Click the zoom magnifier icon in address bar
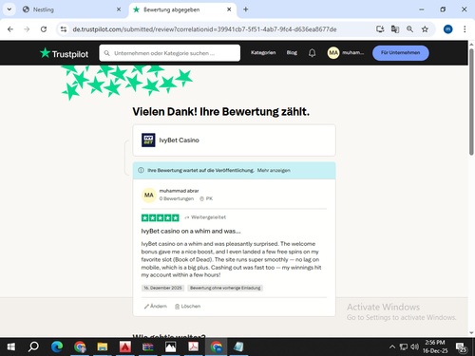 point(409,29)
